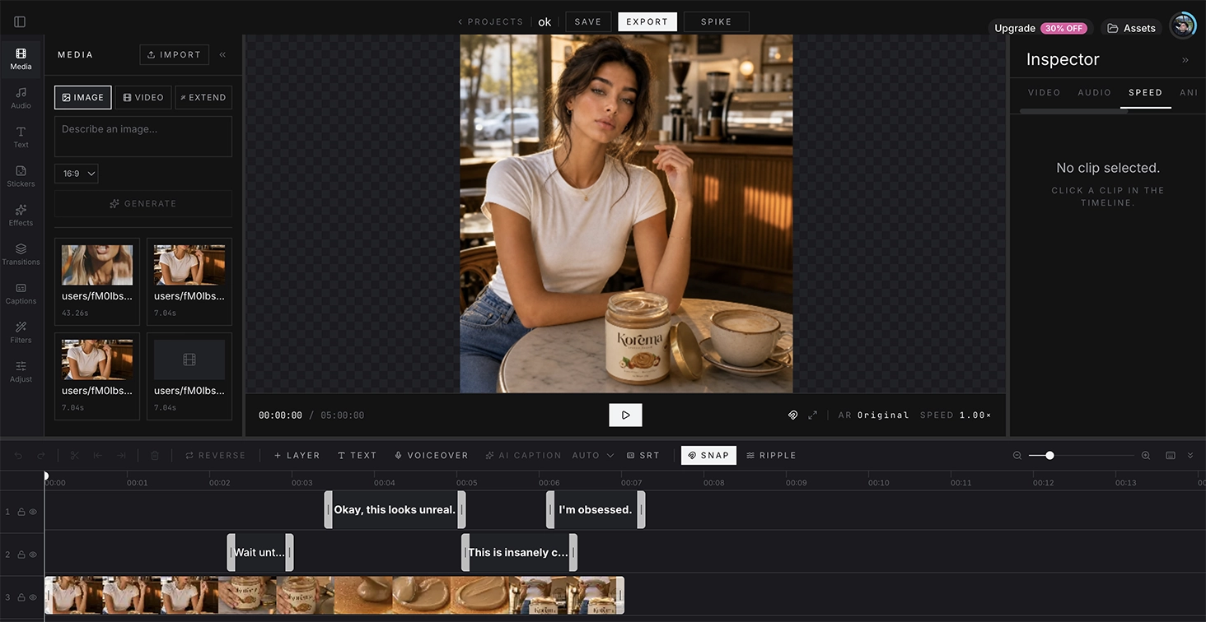Open the Captions panel
1206x622 pixels.
pyautogui.click(x=21, y=294)
